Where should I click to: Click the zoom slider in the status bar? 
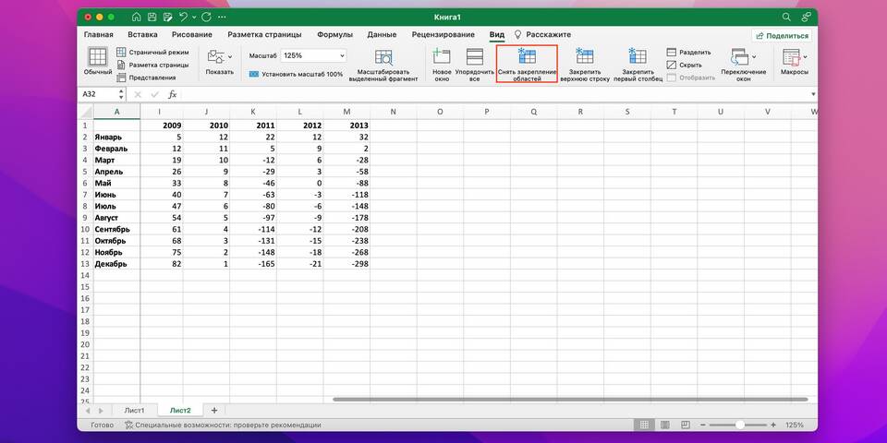click(739, 425)
